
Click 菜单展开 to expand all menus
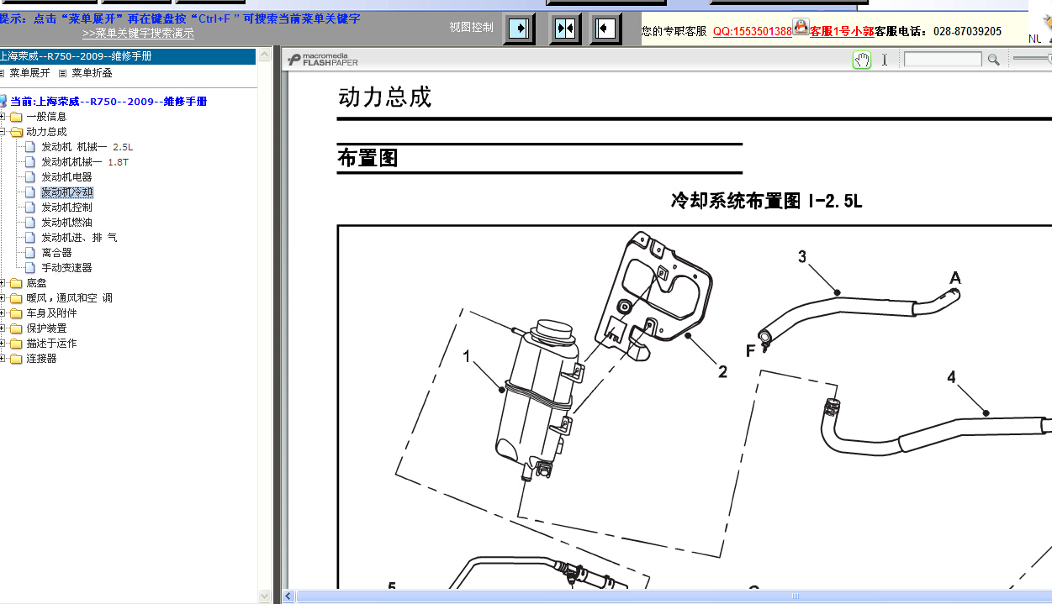point(29,73)
